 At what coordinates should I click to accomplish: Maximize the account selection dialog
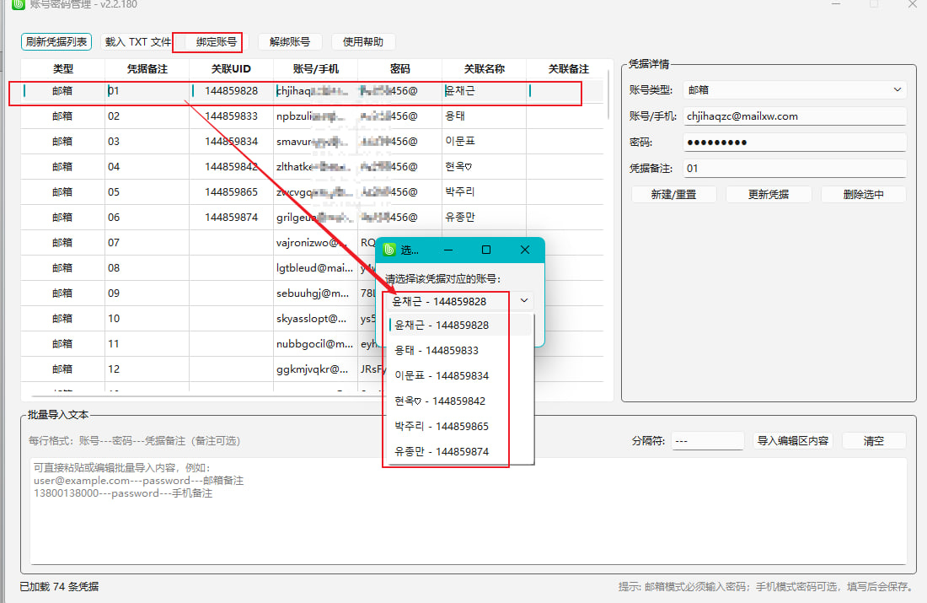(x=486, y=250)
